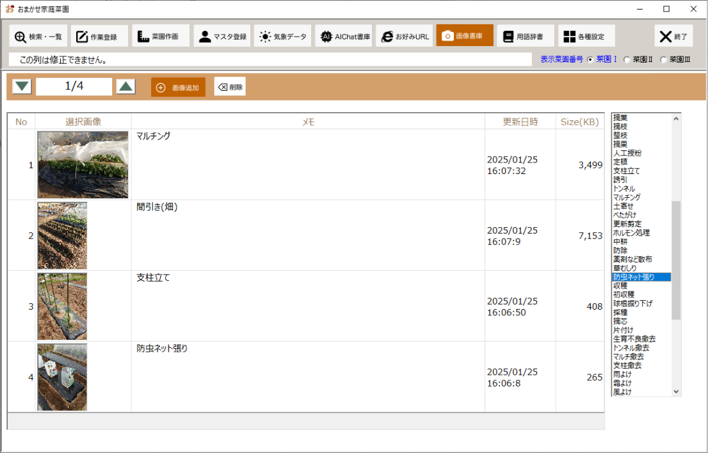708x453 pixels.
Task: Open the 菜園作画 garden drawing tool
Action: coord(160,36)
